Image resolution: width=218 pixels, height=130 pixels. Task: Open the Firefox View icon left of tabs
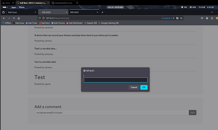tap(3, 12)
